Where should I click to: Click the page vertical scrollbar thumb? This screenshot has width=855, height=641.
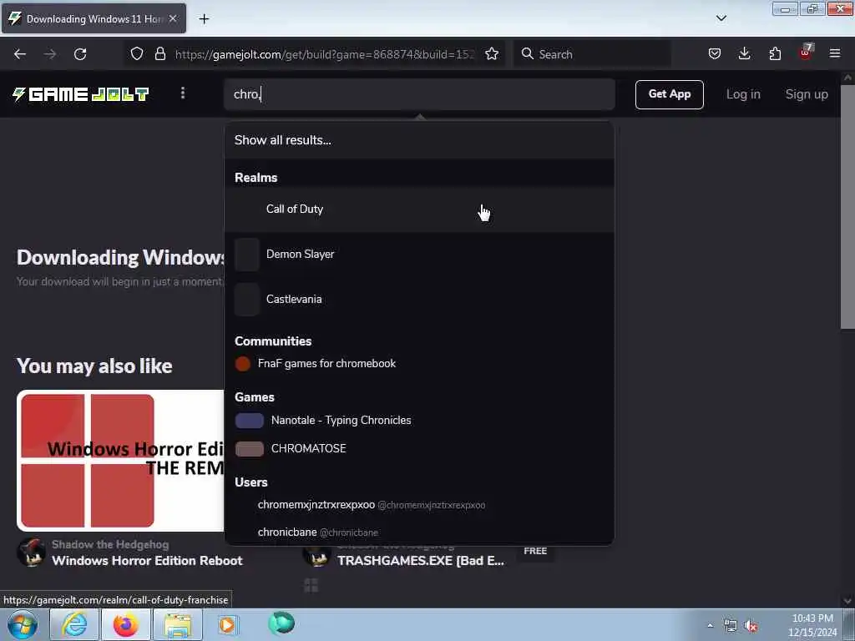pos(847,207)
